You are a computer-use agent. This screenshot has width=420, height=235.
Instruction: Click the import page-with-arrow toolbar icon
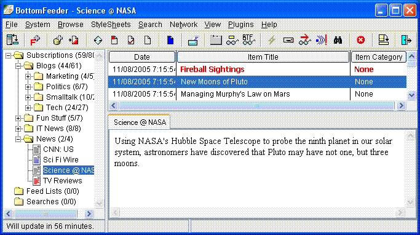click(x=74, y=40)
